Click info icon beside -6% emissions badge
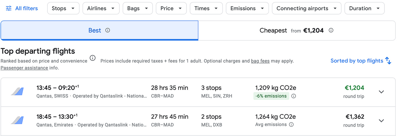This screenshot has width=397, height=136. click(x=294, y=96)
